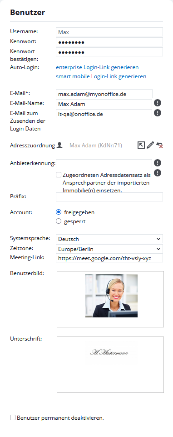
Task: Click the person icon next to Adresszuordnung
Action: click(59, 145)
